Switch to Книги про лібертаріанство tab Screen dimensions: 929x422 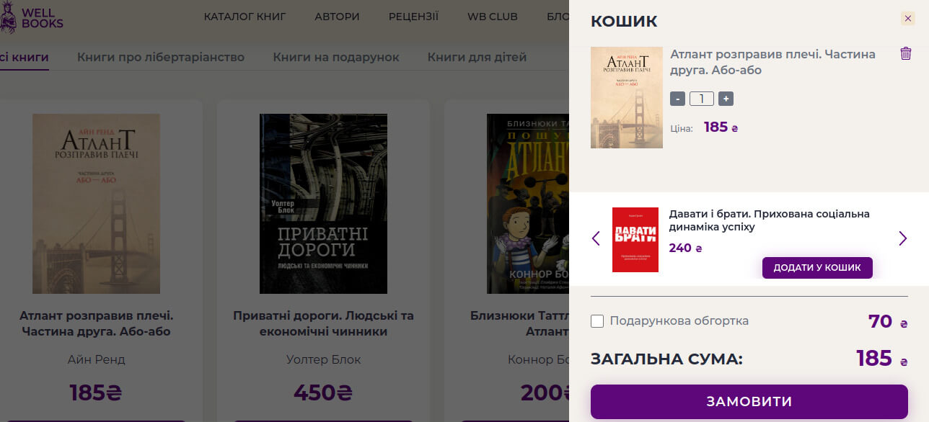pyautogui.click(x=161, y=57)
